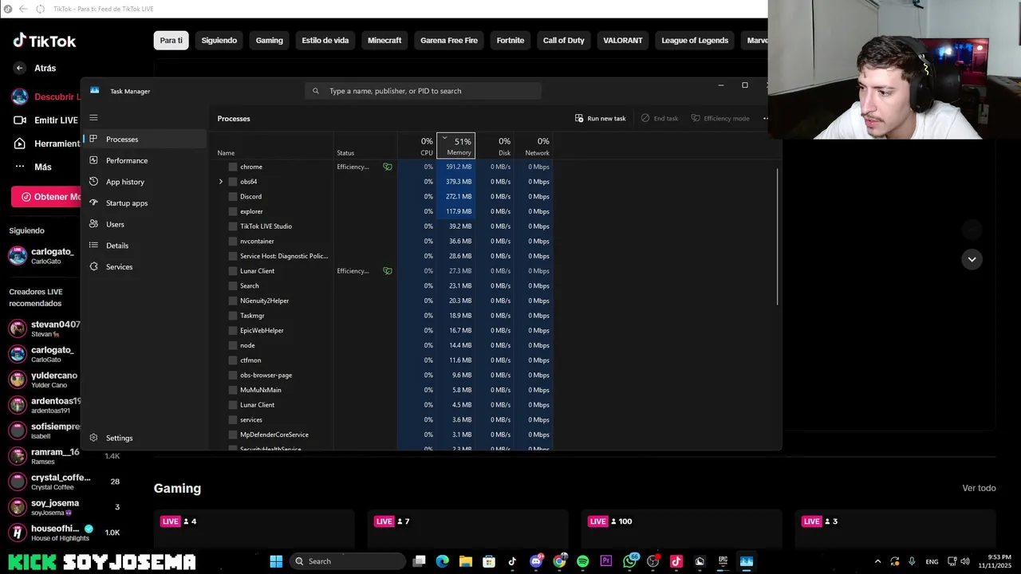Open the Performance page
The height and width of the screenshot is (574, 1021).
tap(145, 160)
